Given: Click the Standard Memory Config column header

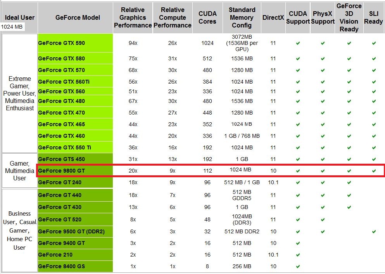Looking at the screenshot, I should pyautogui.click(x=242, y=17).
